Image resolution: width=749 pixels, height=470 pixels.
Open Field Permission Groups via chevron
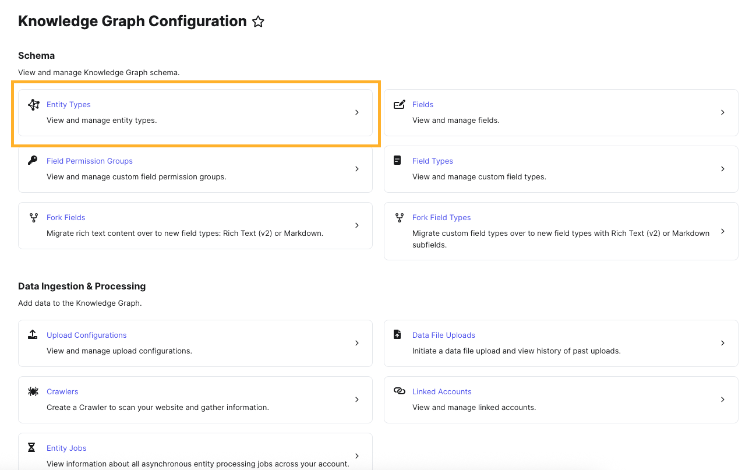(357, 169)
